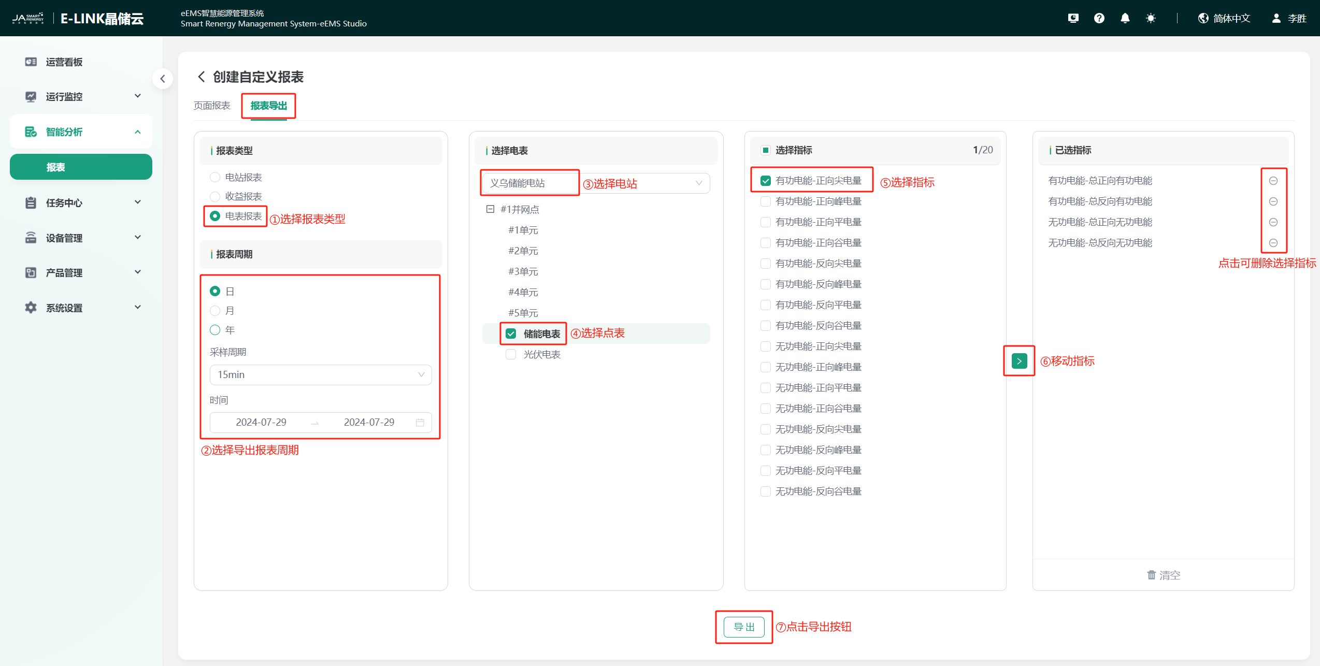Check the 光伏电表 checkbox

[x=511, y=355]
